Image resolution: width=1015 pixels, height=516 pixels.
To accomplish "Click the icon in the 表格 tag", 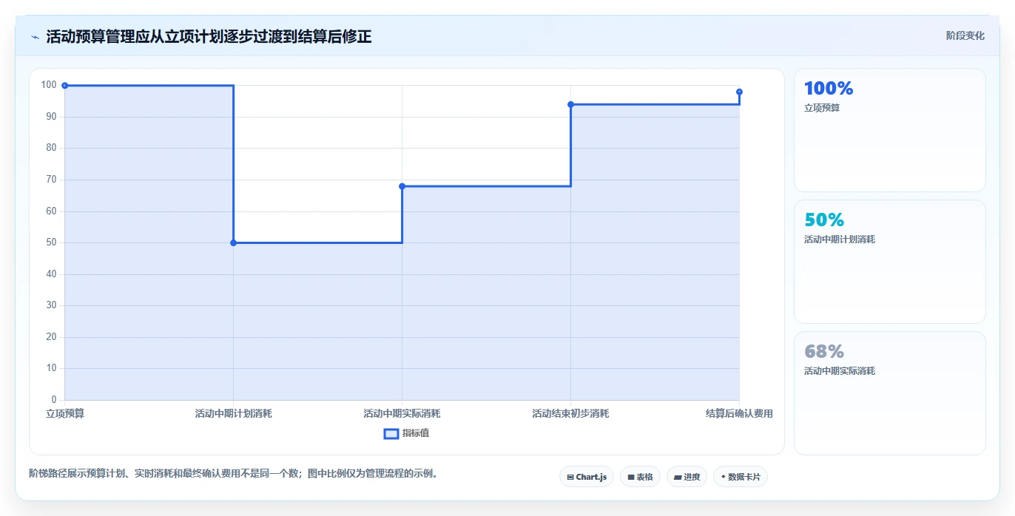I will [x=631, y=478].
